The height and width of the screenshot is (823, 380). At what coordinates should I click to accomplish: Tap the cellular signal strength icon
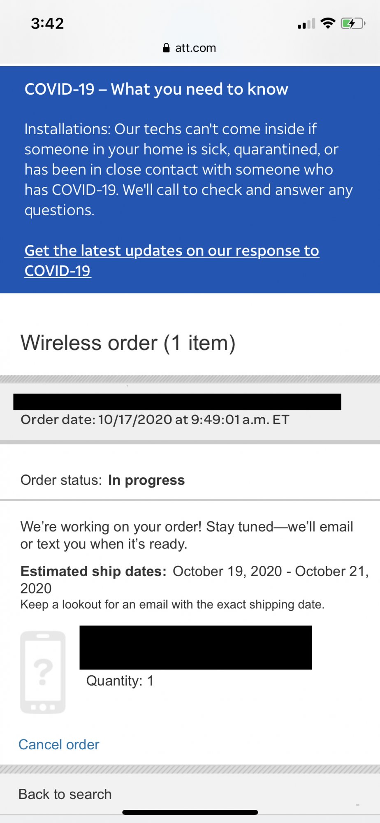coord(306,23)
